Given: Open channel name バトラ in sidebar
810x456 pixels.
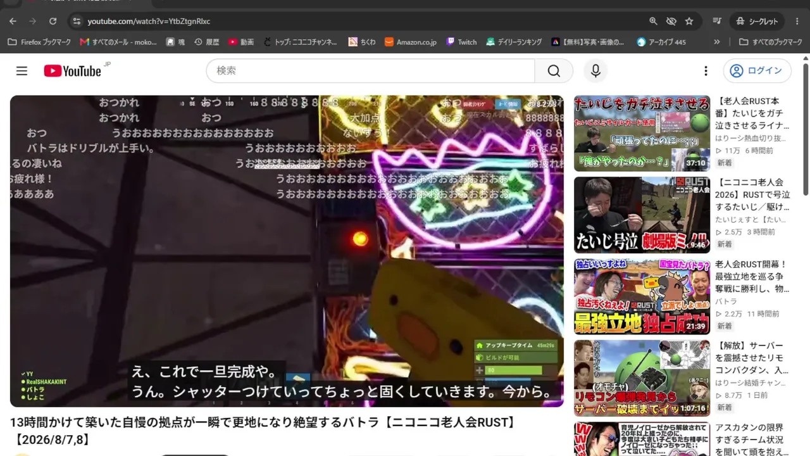Looking at the screenshot, I should 726,301.
